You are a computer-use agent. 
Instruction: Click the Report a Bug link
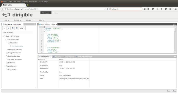(x=171, y=91)
